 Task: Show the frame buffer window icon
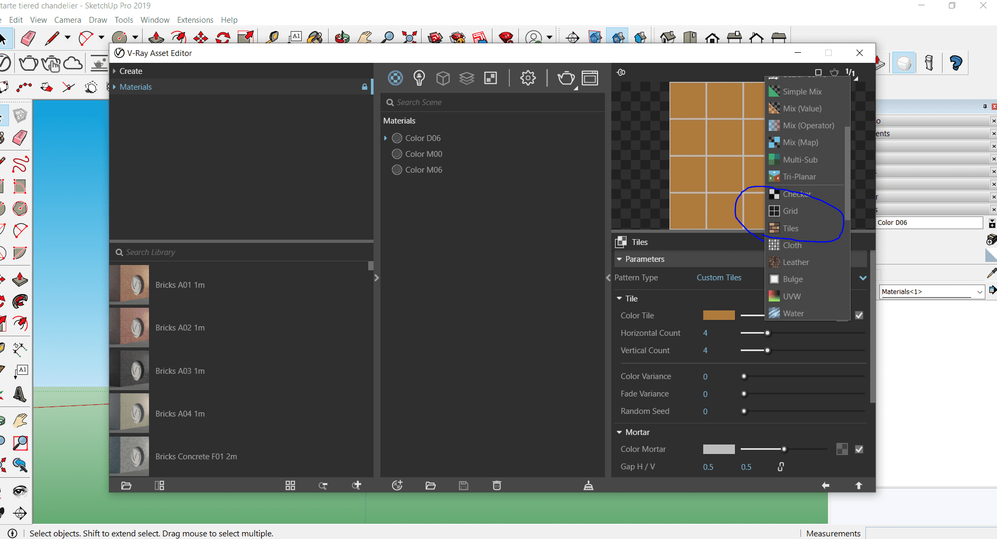[590, 78]
